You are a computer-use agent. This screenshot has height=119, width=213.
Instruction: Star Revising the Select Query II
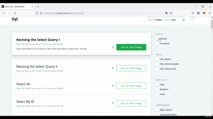point(113,68)
